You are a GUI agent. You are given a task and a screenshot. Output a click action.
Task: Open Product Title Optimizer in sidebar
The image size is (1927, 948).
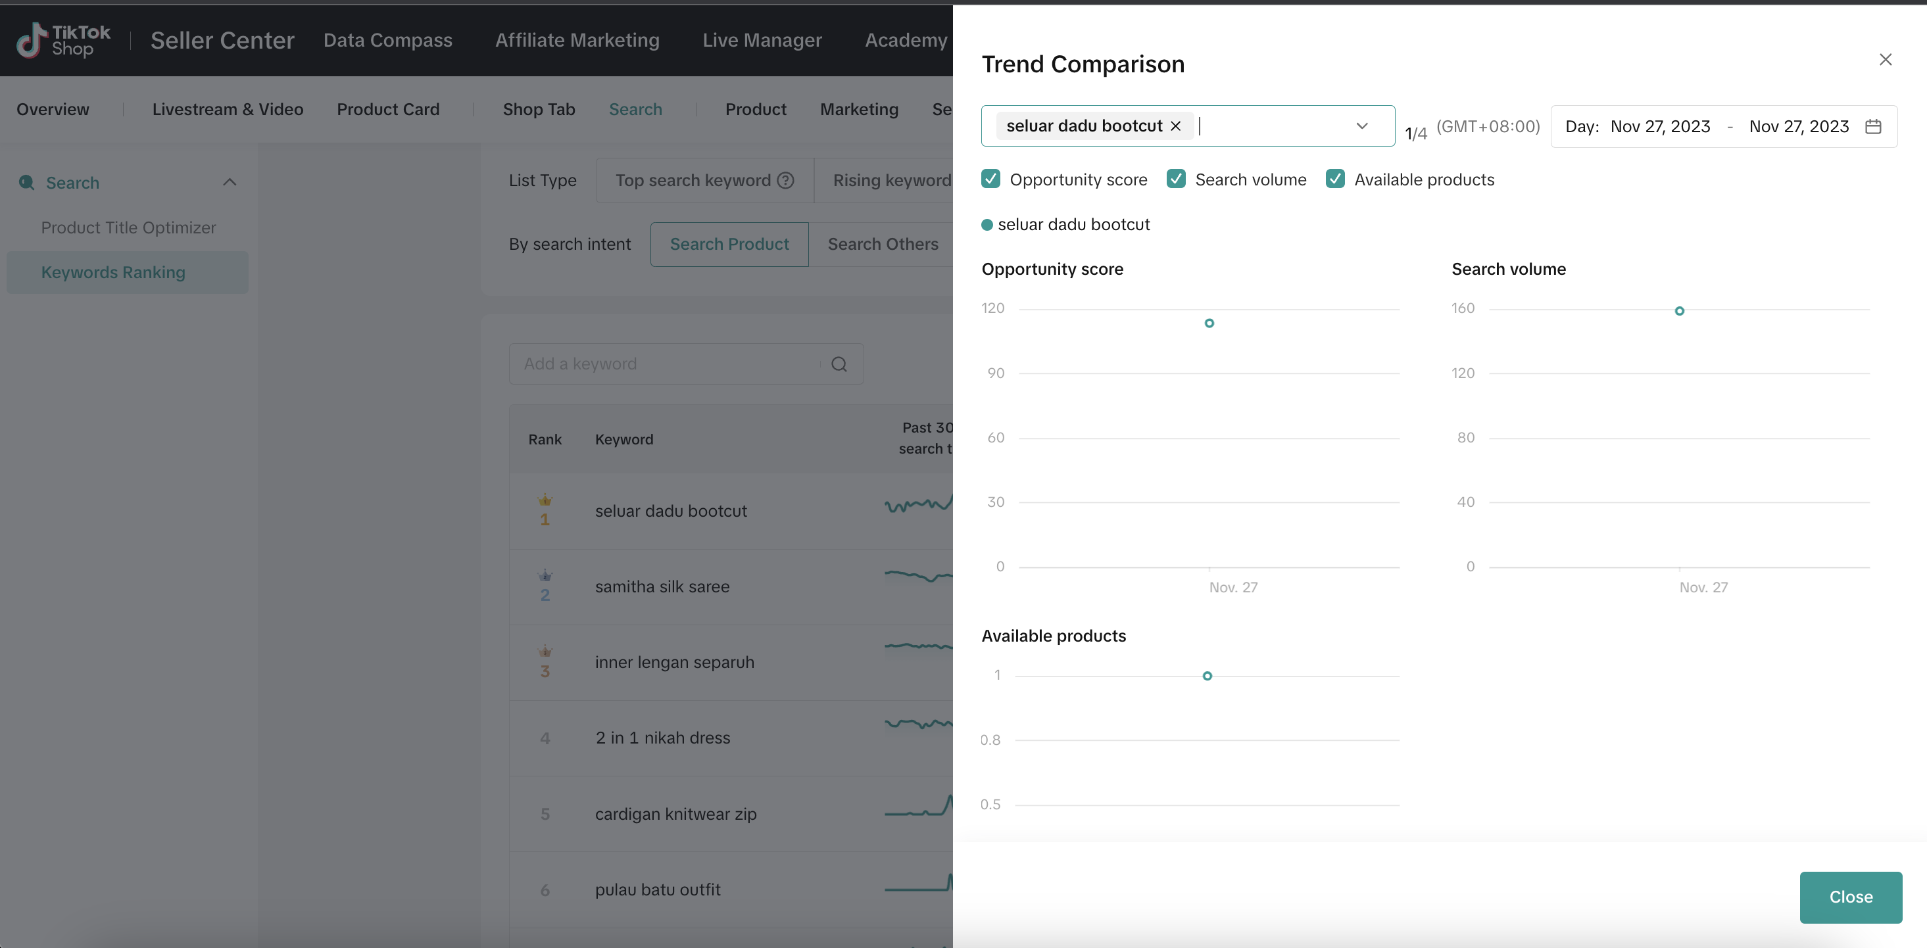(128, 227)
